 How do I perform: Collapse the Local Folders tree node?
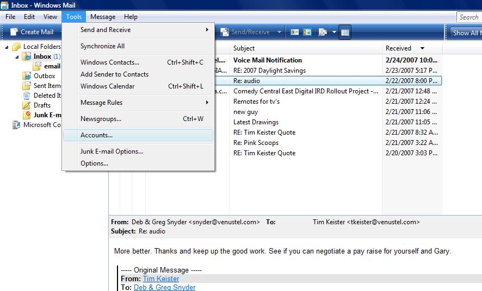pyautogui.click(x=7, y=47)
